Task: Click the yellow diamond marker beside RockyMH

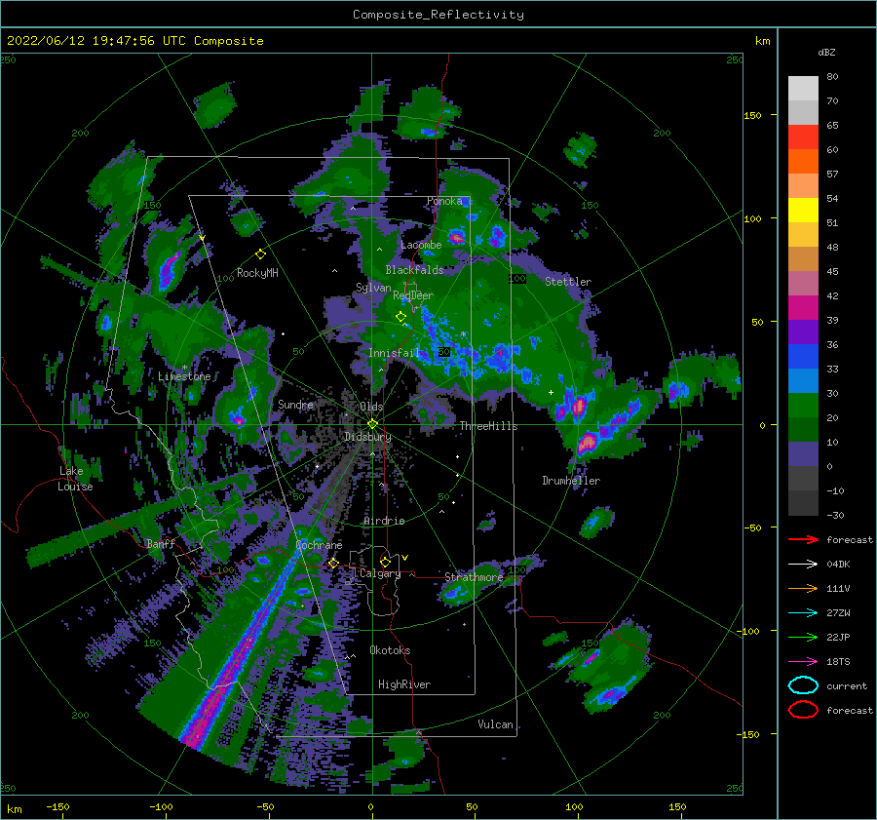Action: pyautogui.click(x=260, y=254)
